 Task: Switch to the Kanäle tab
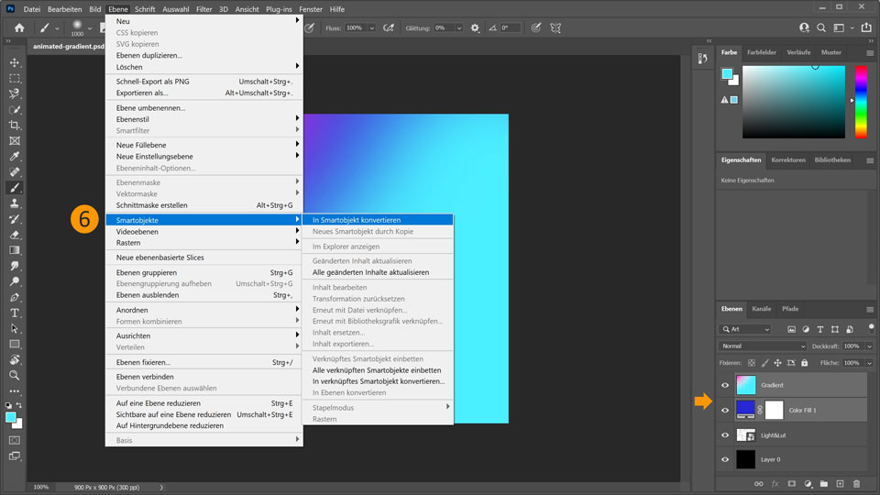point(761,309)
